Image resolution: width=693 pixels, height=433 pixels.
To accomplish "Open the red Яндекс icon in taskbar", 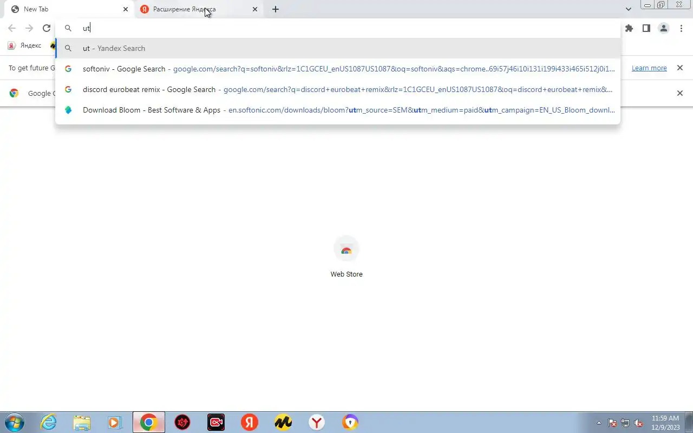I will click(250, 422).
